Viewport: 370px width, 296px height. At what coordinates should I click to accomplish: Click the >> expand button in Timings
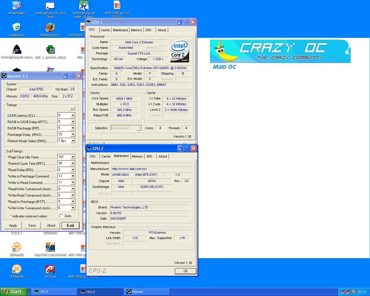[73, 108]
